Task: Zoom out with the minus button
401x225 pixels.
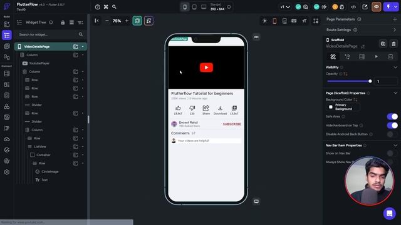Action: pos(107,21)
